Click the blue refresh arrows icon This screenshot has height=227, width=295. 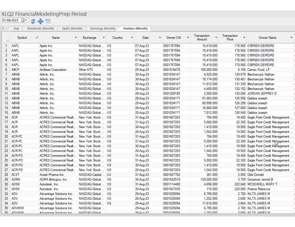33,21
